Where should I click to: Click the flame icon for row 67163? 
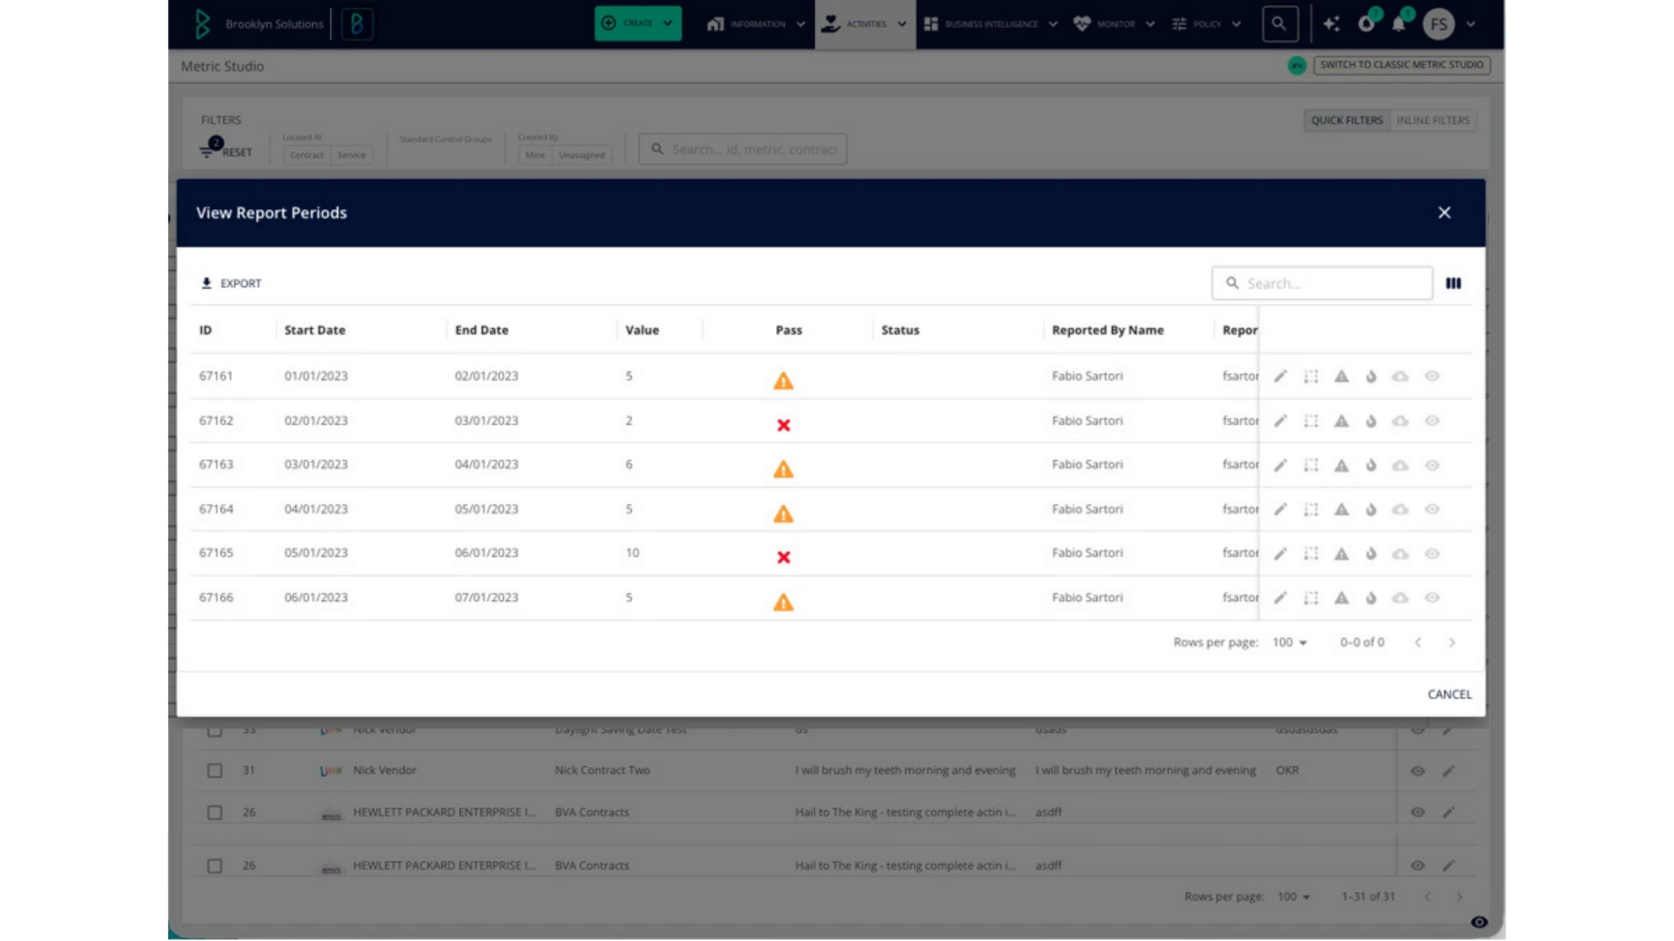pyautogui.click(x=1371, y=465)
